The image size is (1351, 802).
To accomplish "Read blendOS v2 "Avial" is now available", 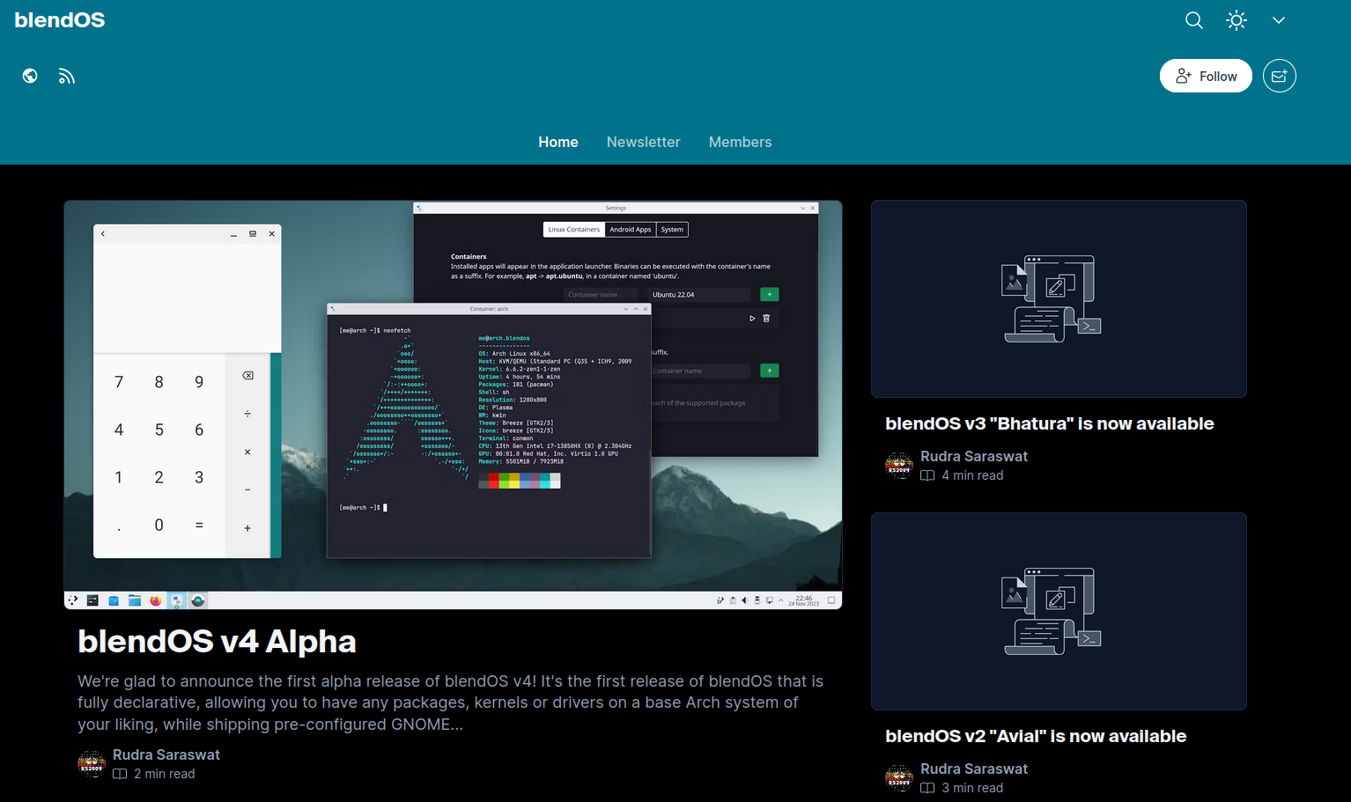I will coord(1035,736).
